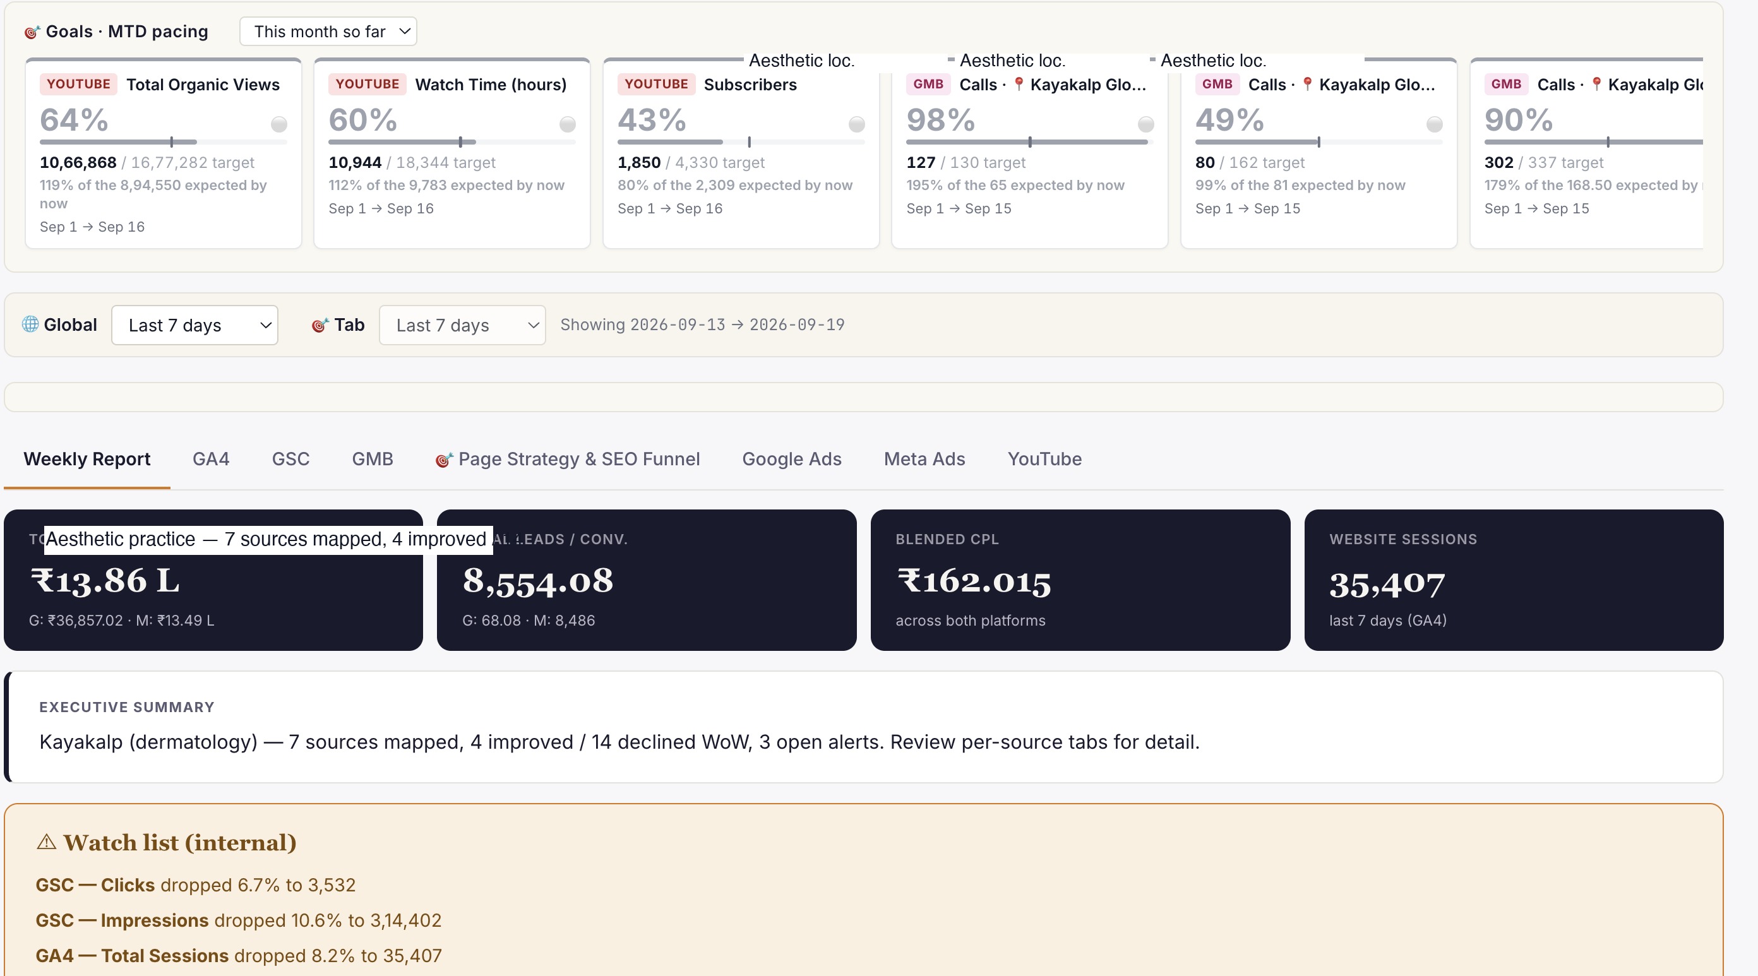
Task: Click the grey status dot on Total Organic Views card
Action: pyautogui.click(x=279, y=124)
